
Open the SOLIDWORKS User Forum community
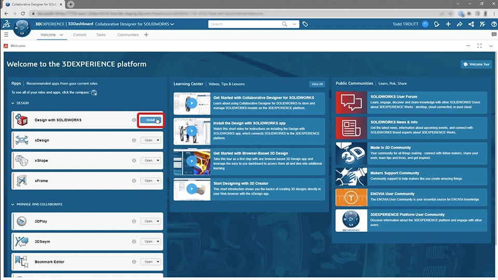pyautogui.click(x=411, y=103)
